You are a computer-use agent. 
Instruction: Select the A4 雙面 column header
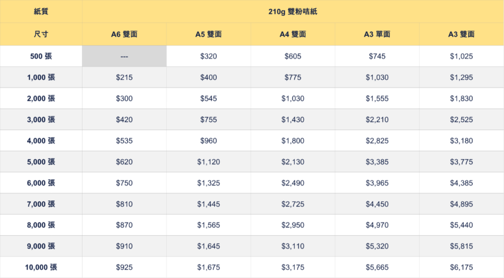coord(293,34)
